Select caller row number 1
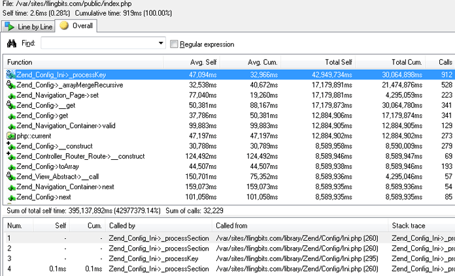455x276 pixels. 229,238
